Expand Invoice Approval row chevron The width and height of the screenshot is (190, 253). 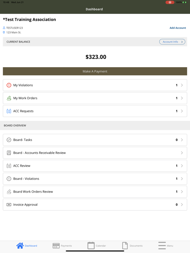182,205
